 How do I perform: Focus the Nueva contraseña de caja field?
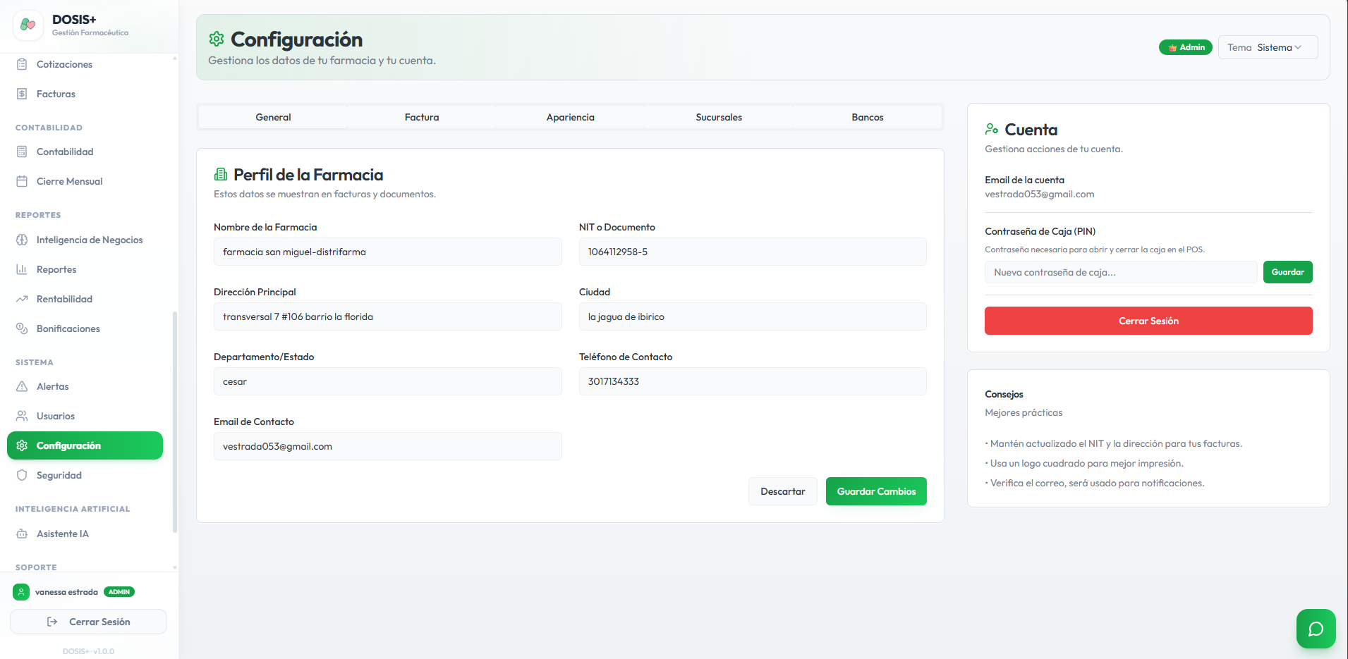pos(1121,272)
